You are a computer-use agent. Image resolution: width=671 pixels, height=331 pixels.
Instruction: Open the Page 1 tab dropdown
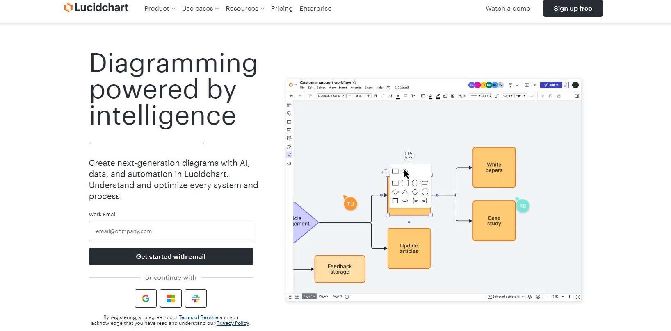[309, 296]
